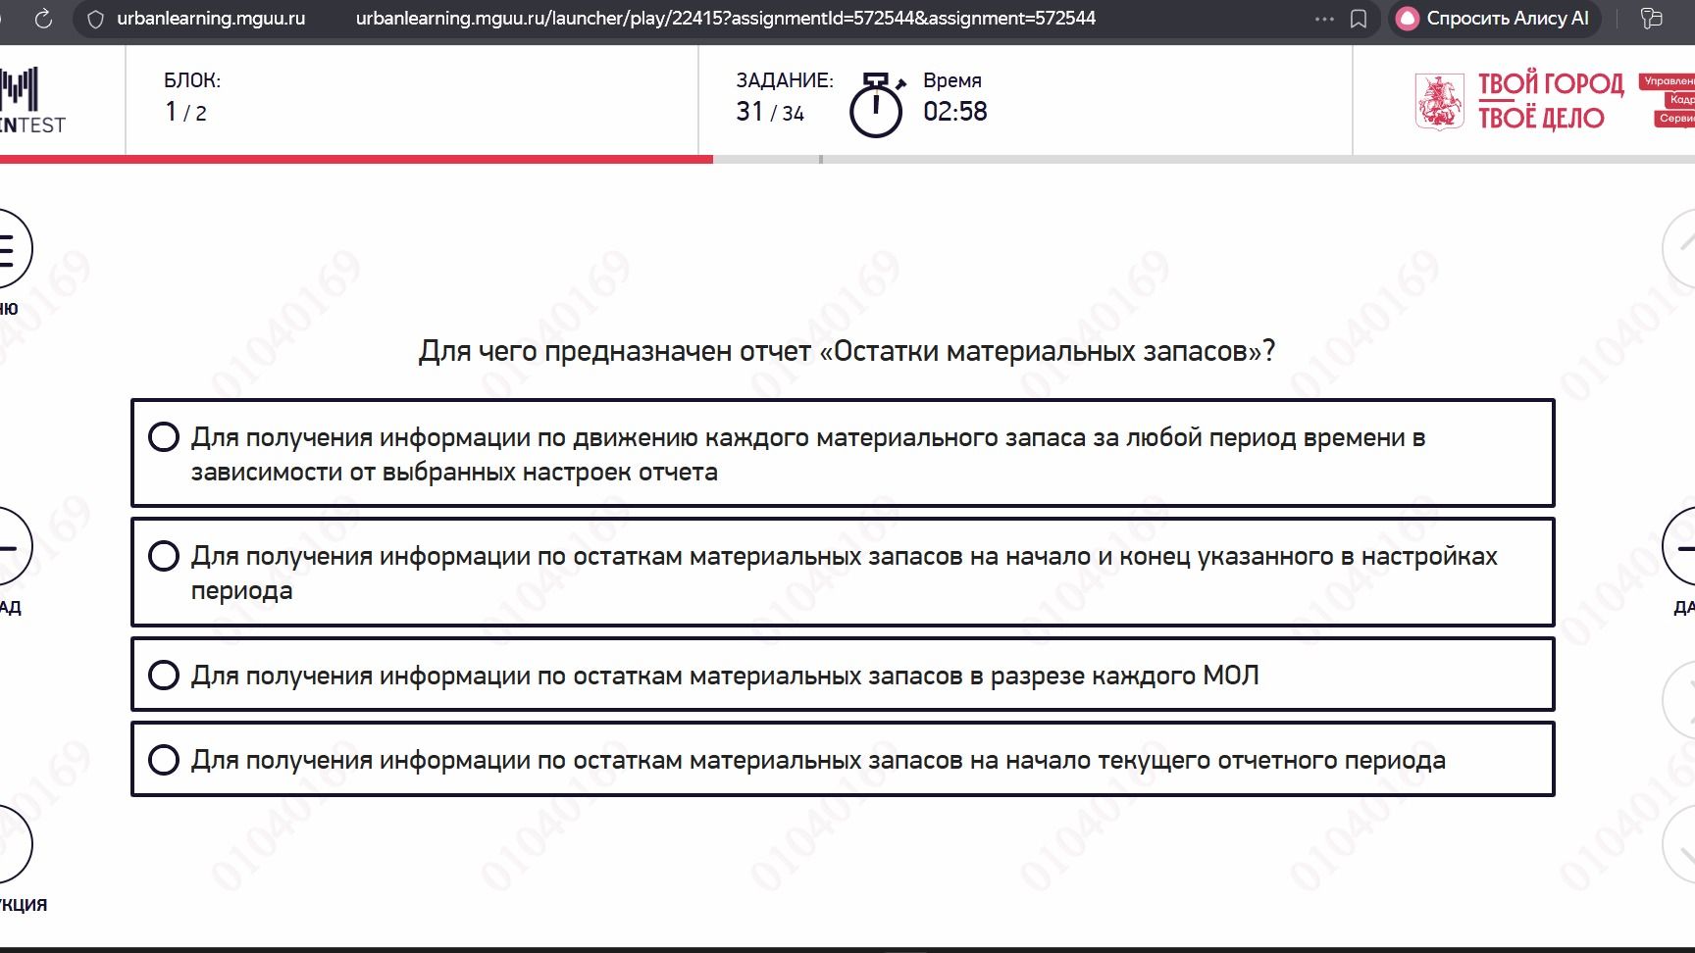Bookmark this page with bookmark icon

[x=1359, y=19]
